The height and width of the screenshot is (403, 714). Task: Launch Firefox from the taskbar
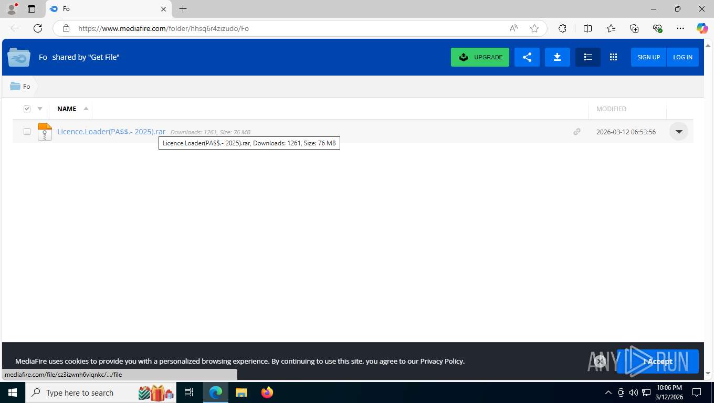coord(267,393)
